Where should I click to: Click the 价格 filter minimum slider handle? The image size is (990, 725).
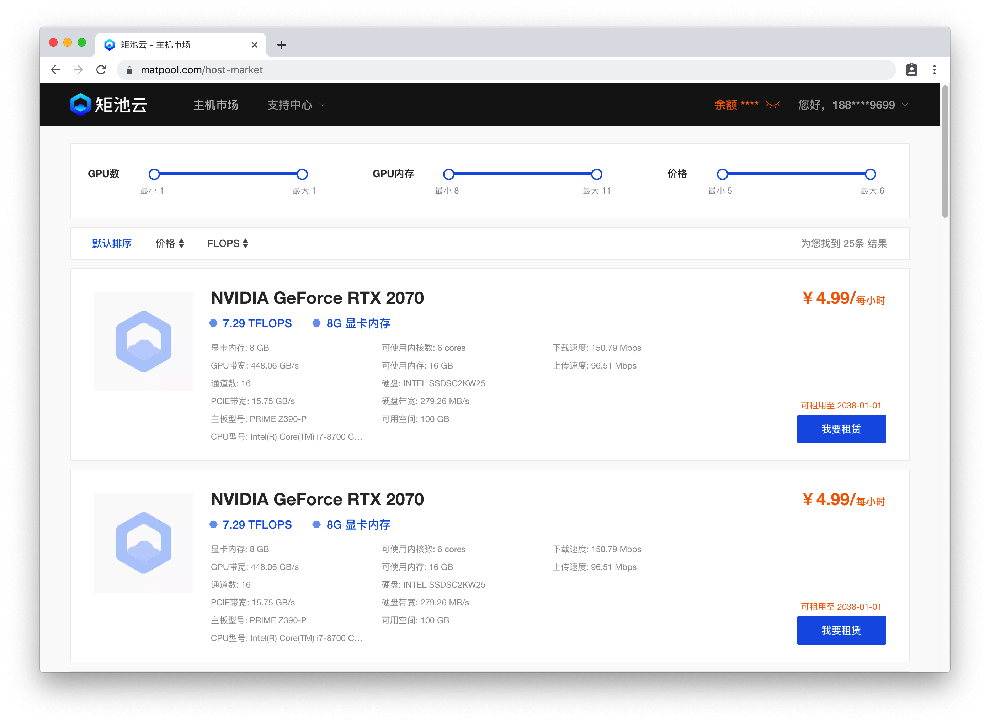(722, 174)
